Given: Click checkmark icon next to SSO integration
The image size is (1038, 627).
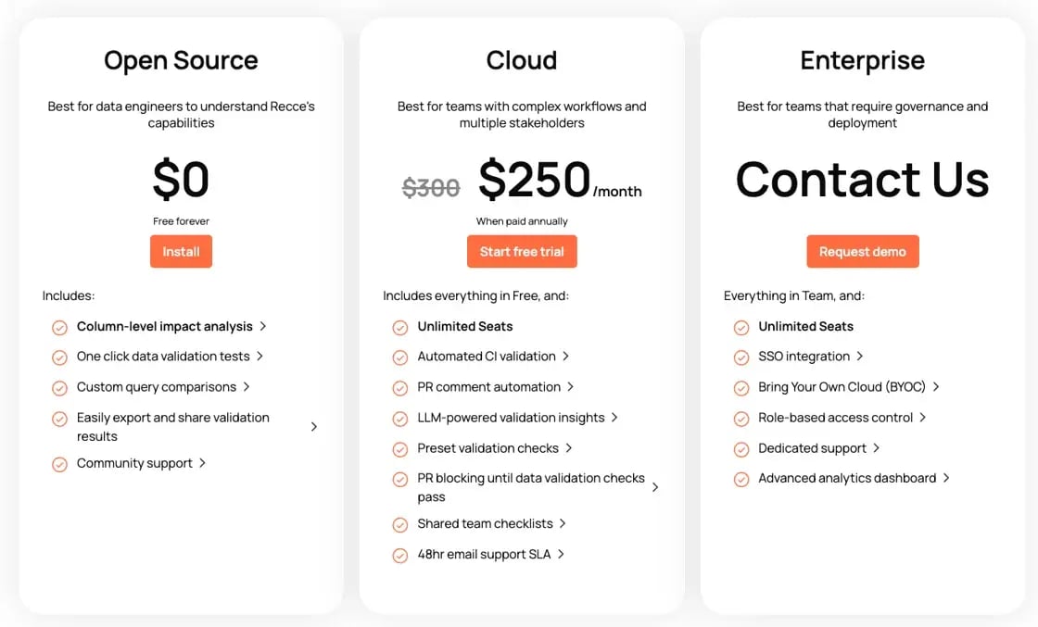Looking at the screenshot, I should coord(741,357).
